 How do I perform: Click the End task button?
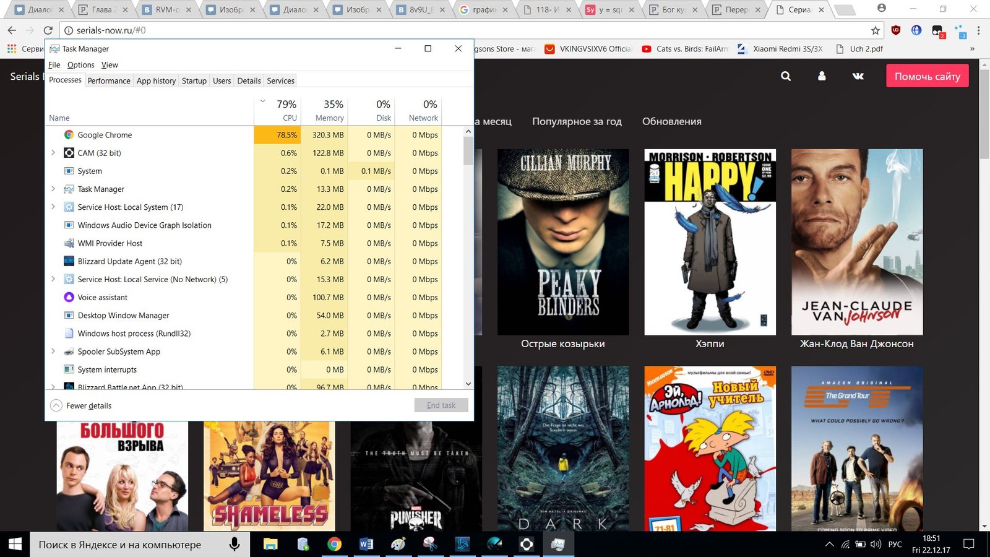441,405
